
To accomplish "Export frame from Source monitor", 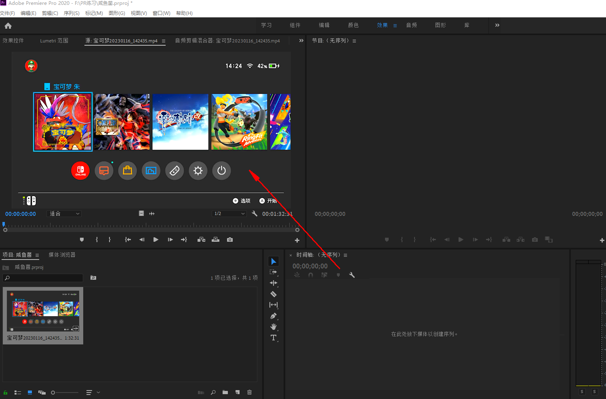I will coord(230,240).
